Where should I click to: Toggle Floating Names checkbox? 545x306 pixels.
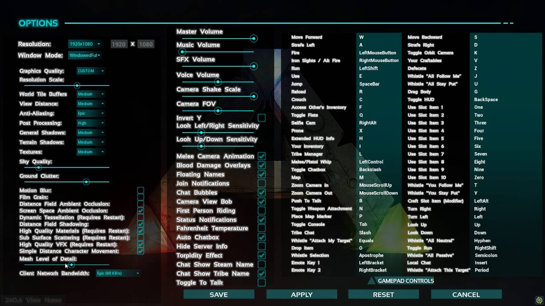point(261,174)
